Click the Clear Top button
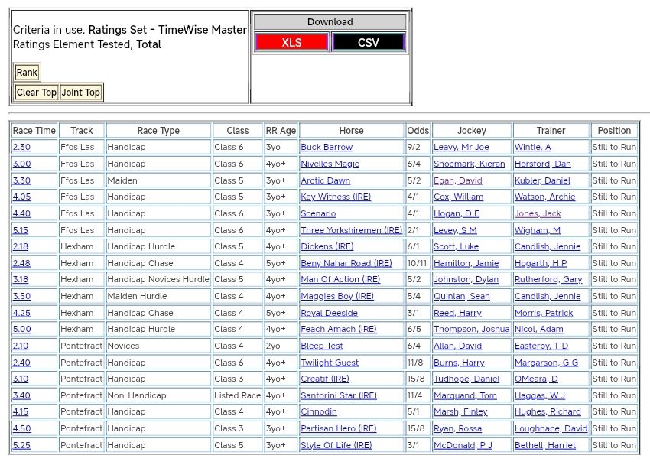Viewport: 650px width, 465px height. pyautogui.click(x=37, y=93)
